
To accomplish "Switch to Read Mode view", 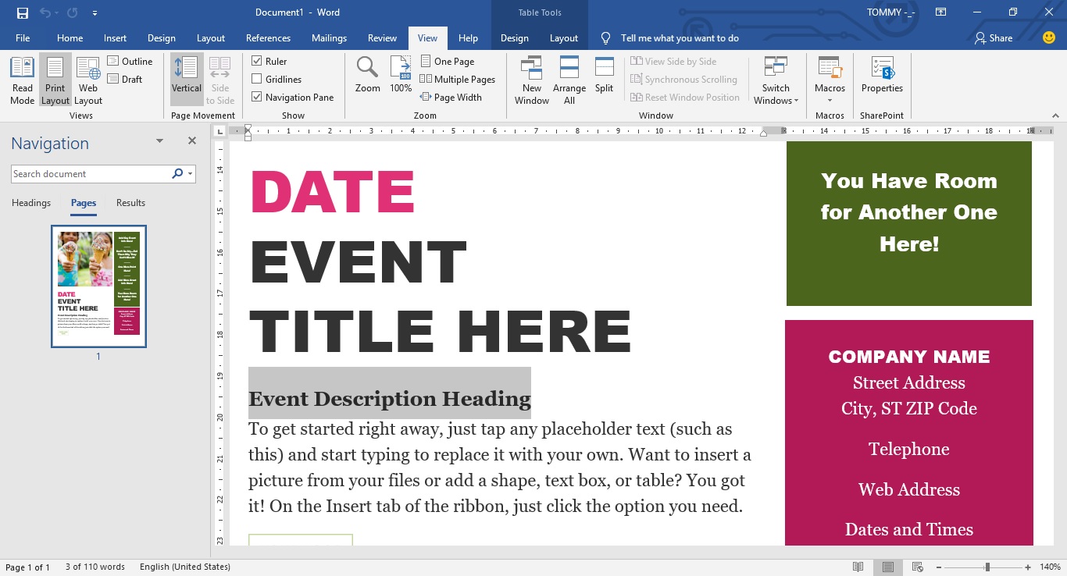I will pos(22,79).
